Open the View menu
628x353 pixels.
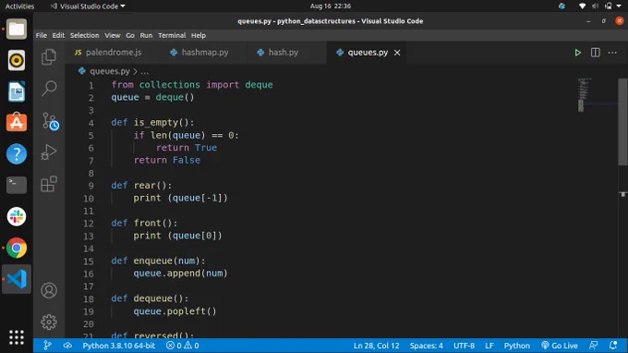click(x=113, y=35)
